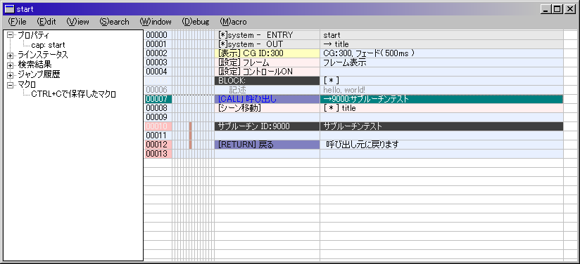
Task: Click line number 00013
Action: (157, 154)
